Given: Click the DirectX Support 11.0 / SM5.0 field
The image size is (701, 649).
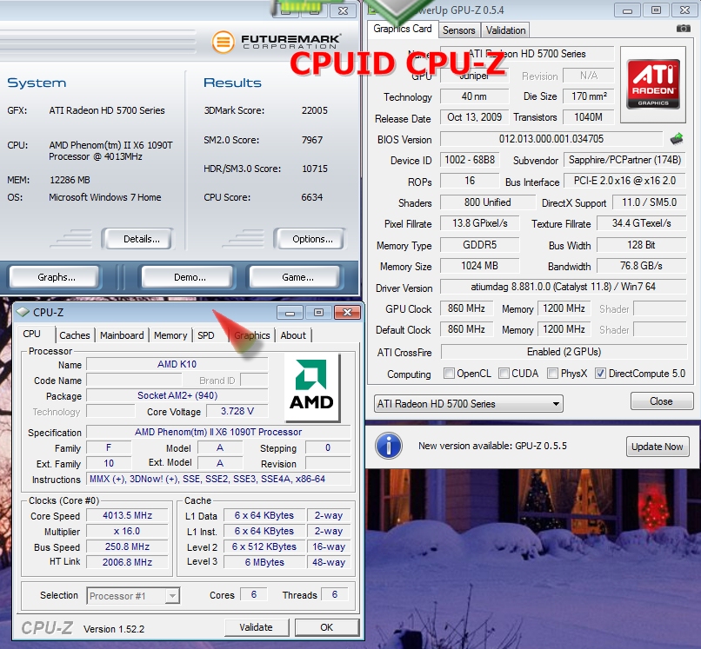Looking at the screenshot, I should 649,202.
